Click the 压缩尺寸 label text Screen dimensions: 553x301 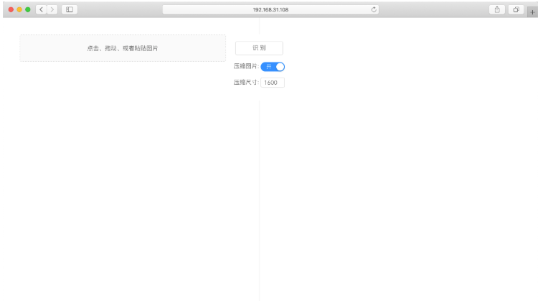click(245, 83)
